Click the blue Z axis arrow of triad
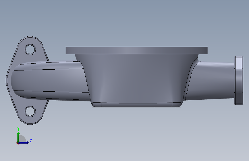This screenshot has width=249, height=161. (24, 143)
